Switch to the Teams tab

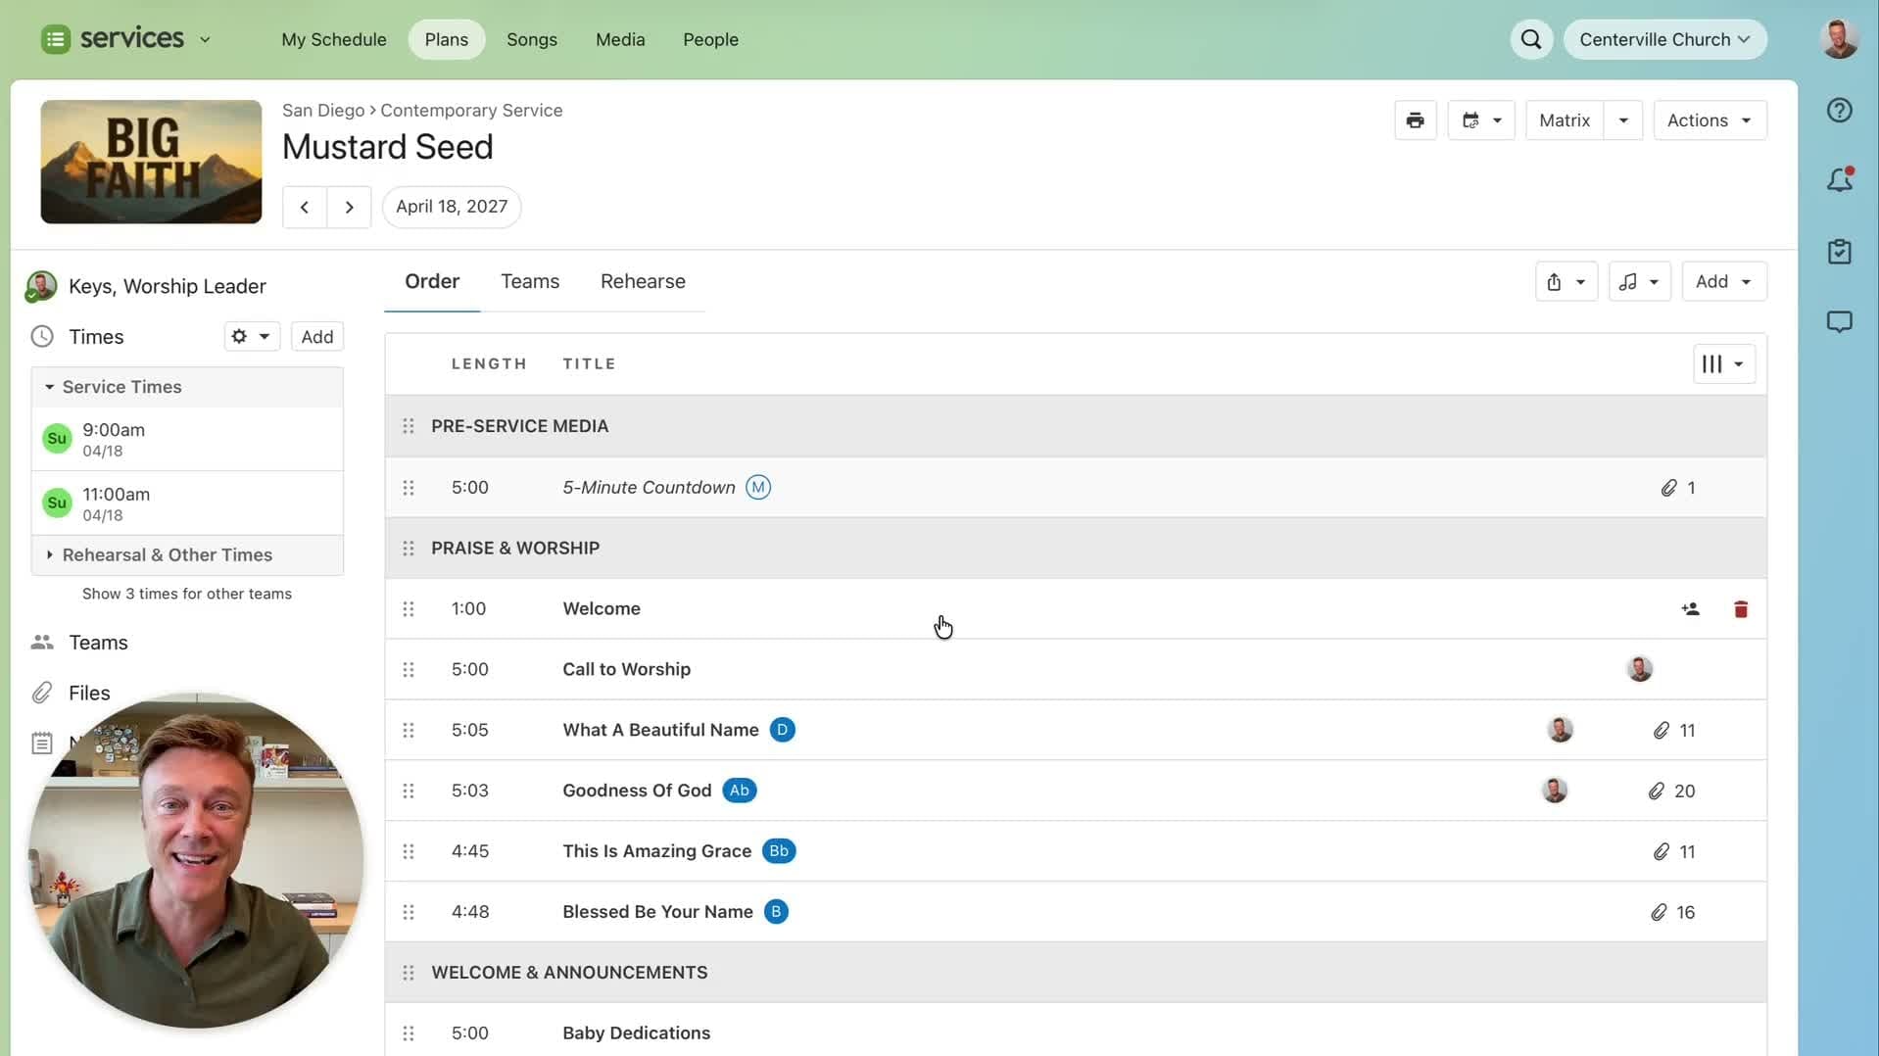(530, 282)
